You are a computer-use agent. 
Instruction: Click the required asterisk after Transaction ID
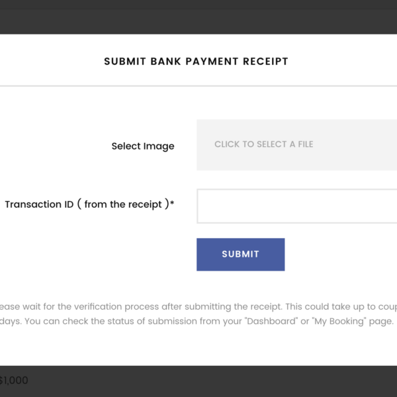click(172, 204)
